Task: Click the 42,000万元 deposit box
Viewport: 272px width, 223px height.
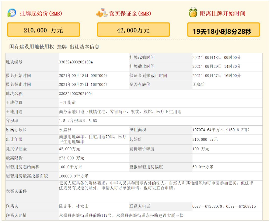Action: tap(133, 30)
